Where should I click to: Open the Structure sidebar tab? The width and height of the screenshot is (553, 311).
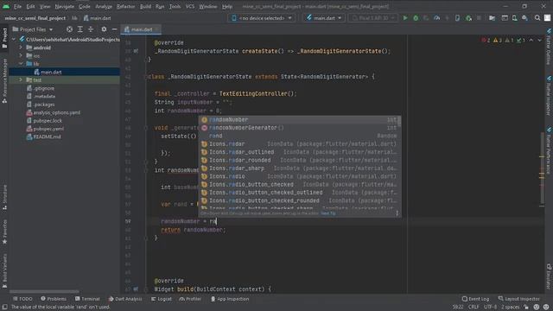(4, 197)
